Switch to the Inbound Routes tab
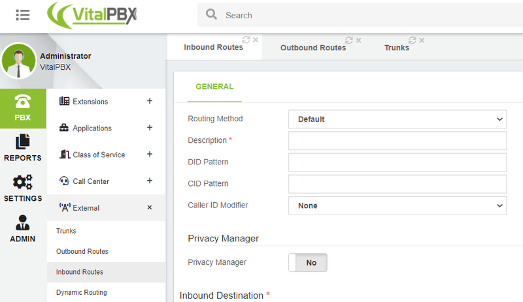The image size is (523, 302). pos(214,47)
